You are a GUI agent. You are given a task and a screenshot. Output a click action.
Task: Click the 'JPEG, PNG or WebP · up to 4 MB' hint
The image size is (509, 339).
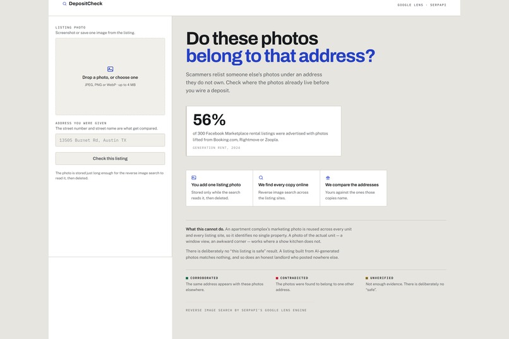tap(110, 85)
